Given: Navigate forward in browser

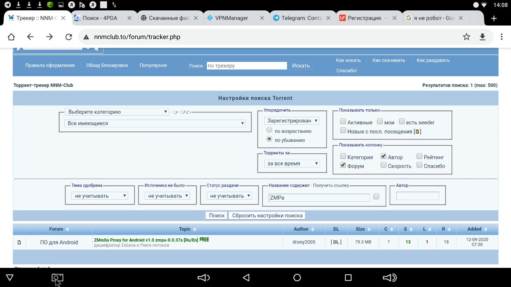Looking at the screenshot, I should pyautogui.click(x=50, y=37).
